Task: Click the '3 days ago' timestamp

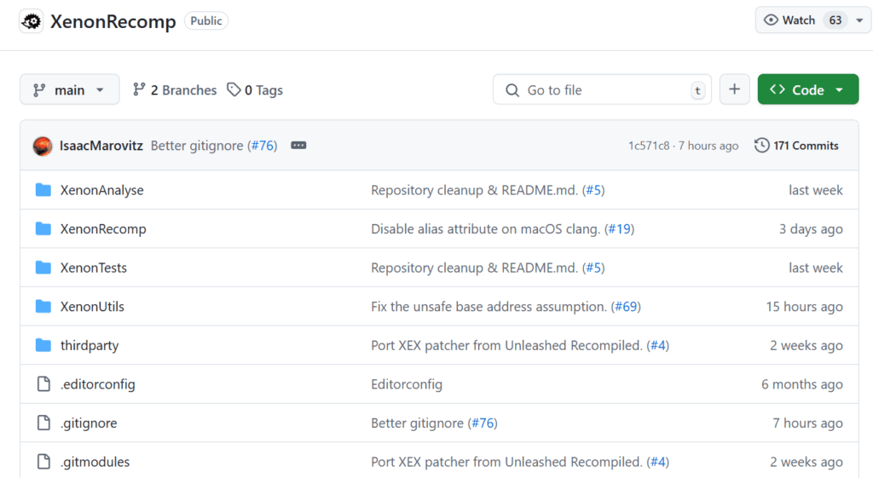Action: pyautogui.click(x=811, y=228)
